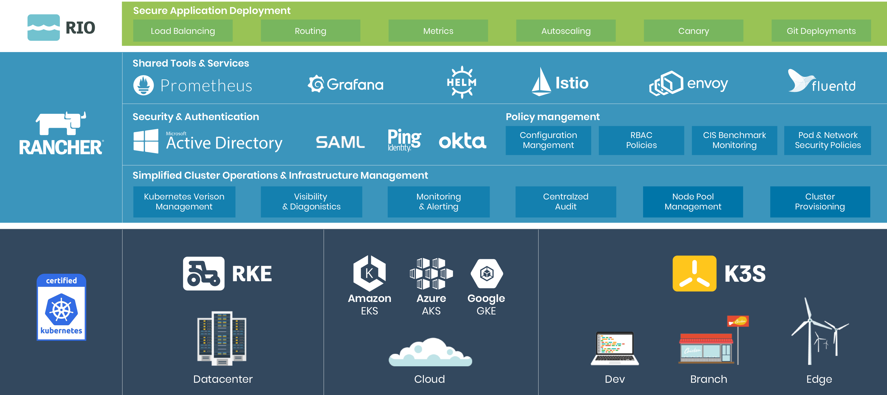Select the Cluster Provisioning box
The height and width of the screenshot is (395, 887).
pos(820,201)
